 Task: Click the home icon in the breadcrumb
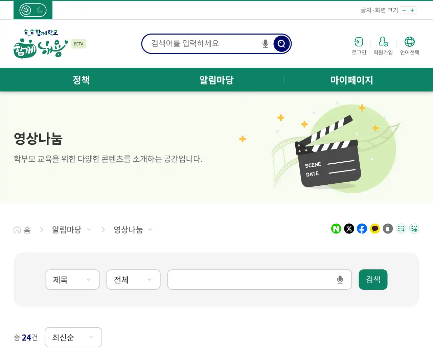(x=17, y=229)
